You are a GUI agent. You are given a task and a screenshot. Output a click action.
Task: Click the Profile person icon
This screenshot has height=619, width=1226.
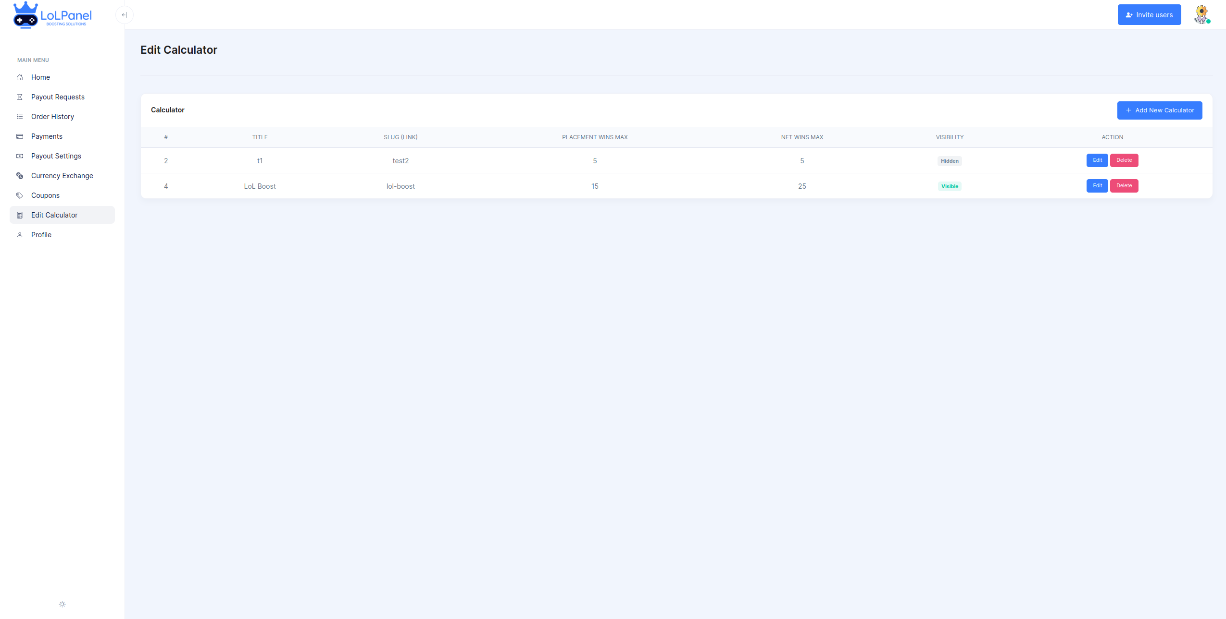tap(20, 235)
